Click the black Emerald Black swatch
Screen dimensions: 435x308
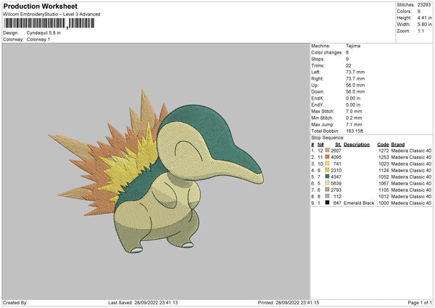pos(328,203)
